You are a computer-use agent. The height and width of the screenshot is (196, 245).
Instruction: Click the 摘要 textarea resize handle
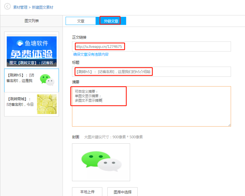229,125
